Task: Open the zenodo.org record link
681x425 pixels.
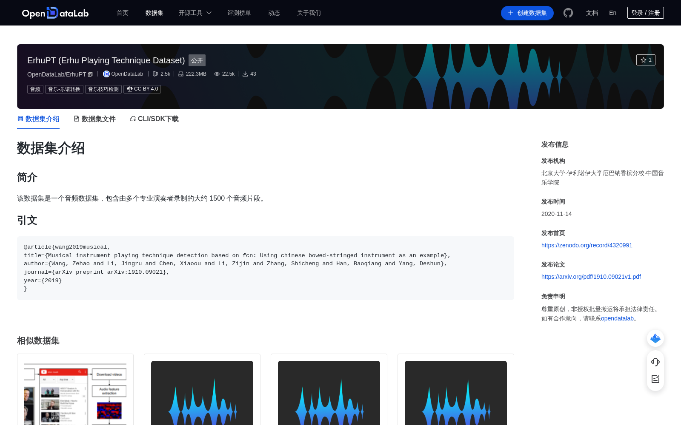Action: pyautogui.click(x=587, y=245)
